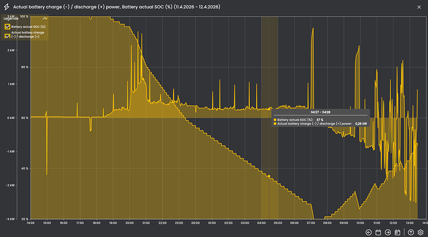This screenshot has height=237, width=428.
Task: Click the 40 % y-axis label
Action: tap(25, 168)
